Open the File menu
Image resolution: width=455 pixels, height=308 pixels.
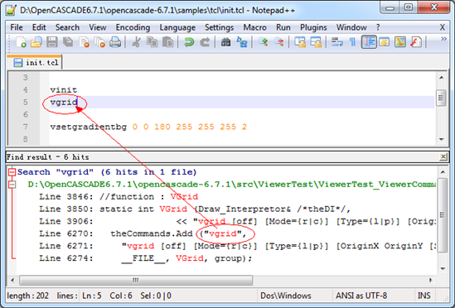pos(17,27)
